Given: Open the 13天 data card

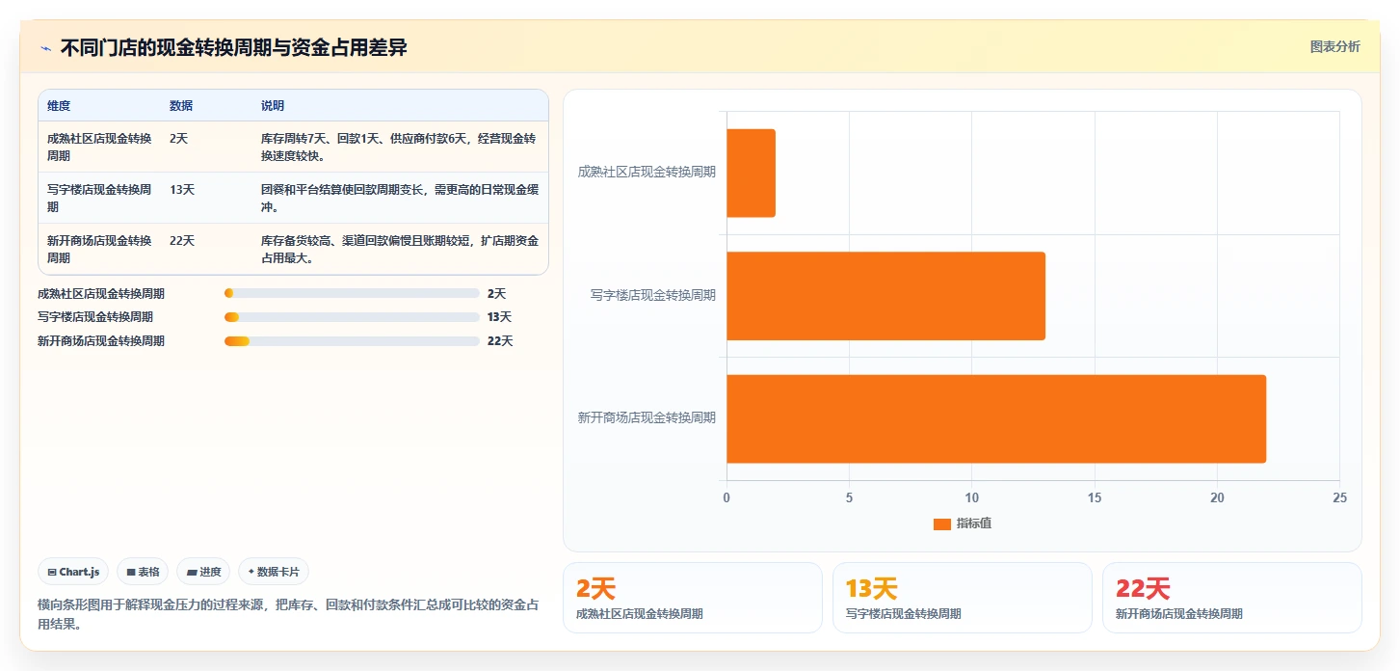Looking at the screenshot, I should pyautogui.click(x=962, y=598).
